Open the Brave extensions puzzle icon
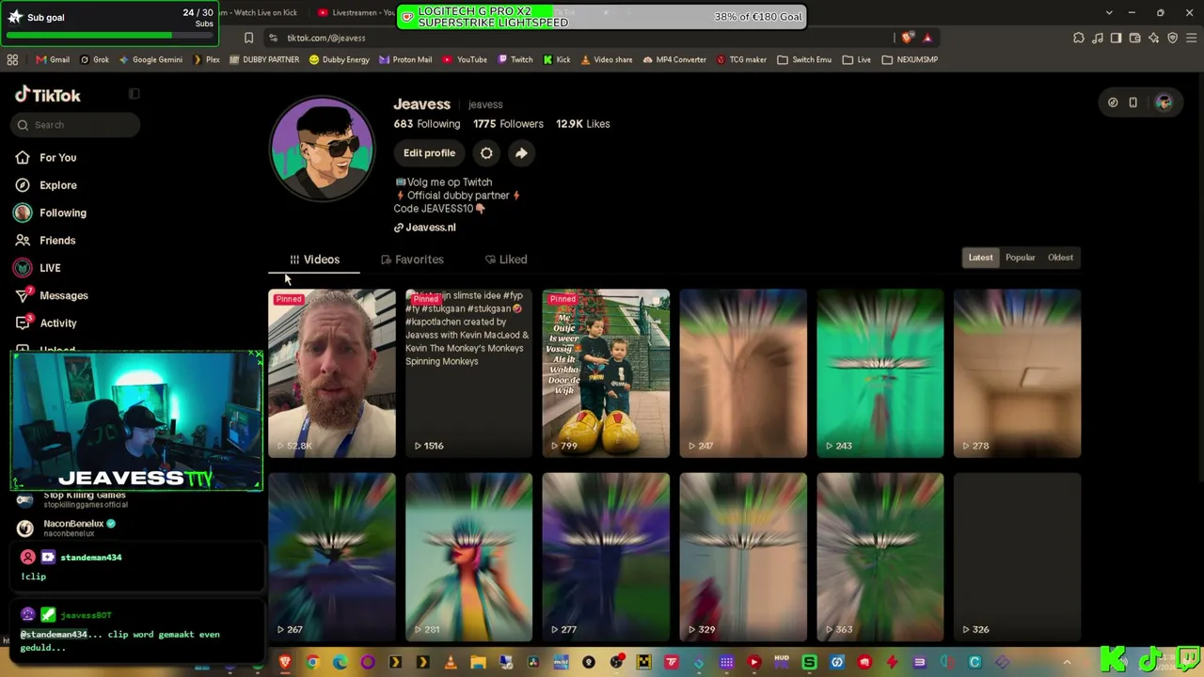 click(x=1079, y=38)
